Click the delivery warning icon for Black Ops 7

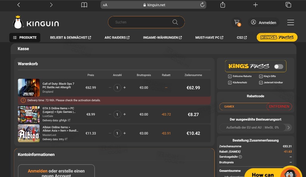(x=23, y=100)
